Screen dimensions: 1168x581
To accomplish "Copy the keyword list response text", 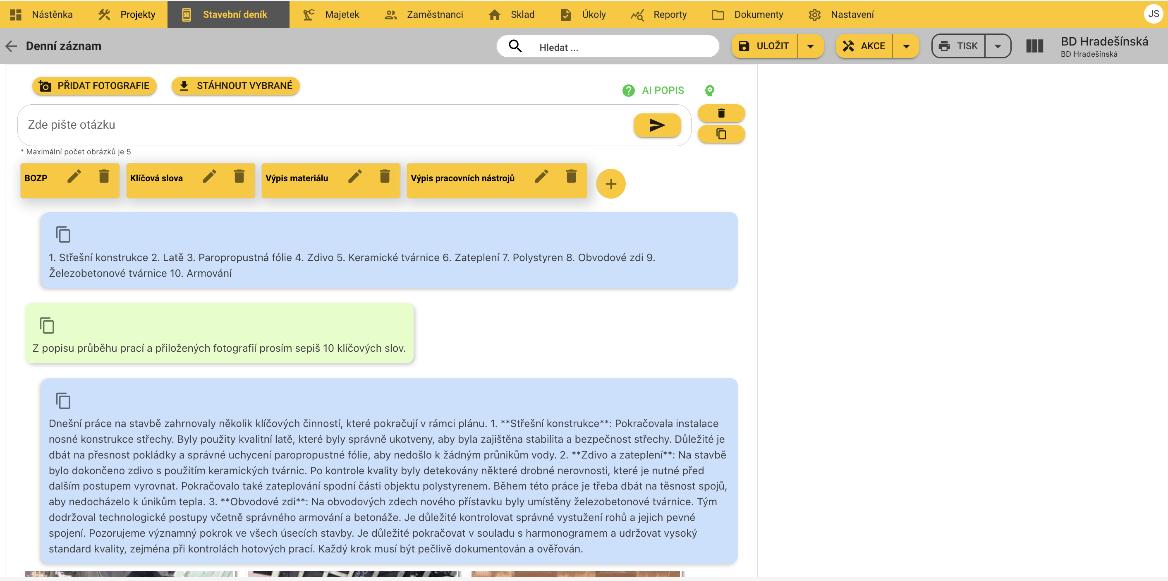I will click(63, 235).
